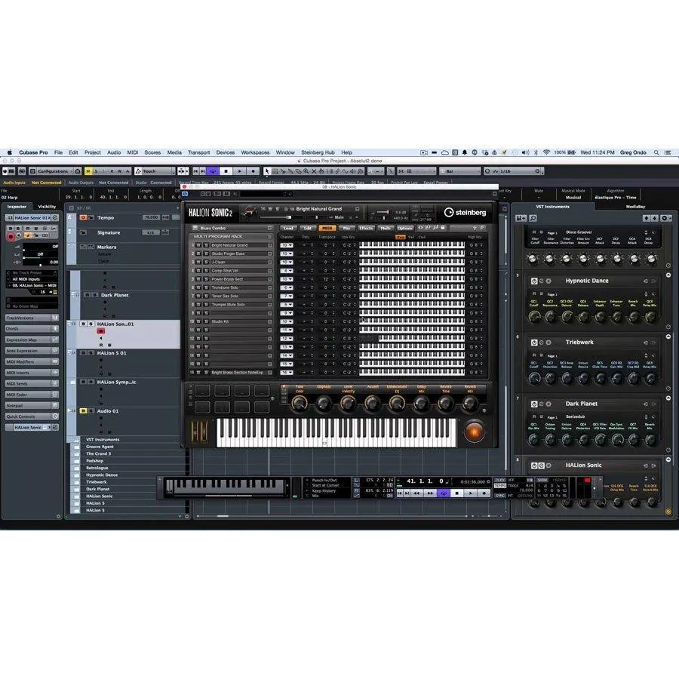The width and height of the screenshot is (679, 679).
Task: Mute the Studio Finger Bass slot
Action: [199, 253]
